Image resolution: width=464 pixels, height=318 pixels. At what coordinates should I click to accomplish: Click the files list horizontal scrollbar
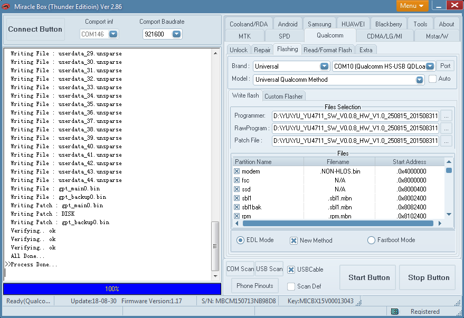[338, 224]
